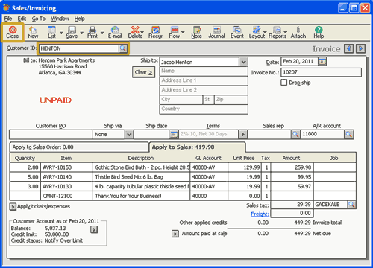
Task: Open the Ship via None dropdown
Action: (x=128, y=134)
